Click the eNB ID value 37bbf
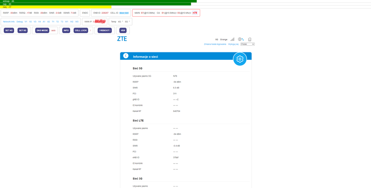The height and width of the screenshot is (188, 371). point(176,158)
